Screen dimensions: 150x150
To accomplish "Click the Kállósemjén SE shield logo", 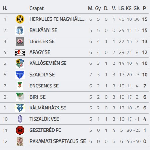I will [x=20, y=63].
